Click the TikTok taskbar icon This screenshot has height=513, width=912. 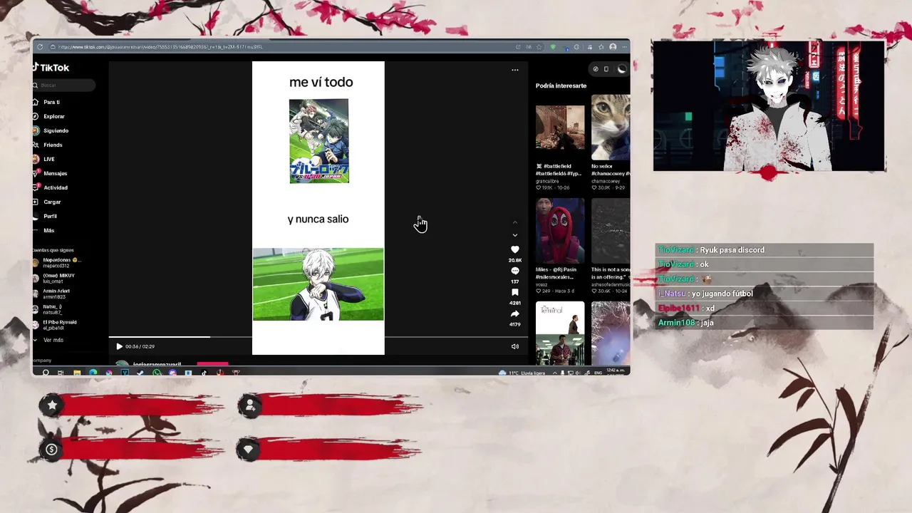click(x=204, y=373)
